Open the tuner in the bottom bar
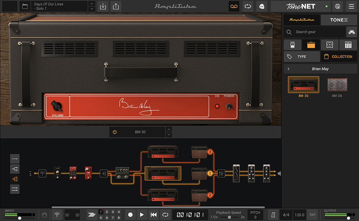This screenshot has width=359, height=221. point(57,215)
